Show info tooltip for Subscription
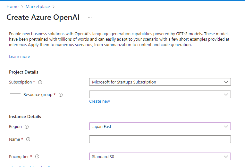The height and width of the screenshot is (167, 245). click(40, 82)
